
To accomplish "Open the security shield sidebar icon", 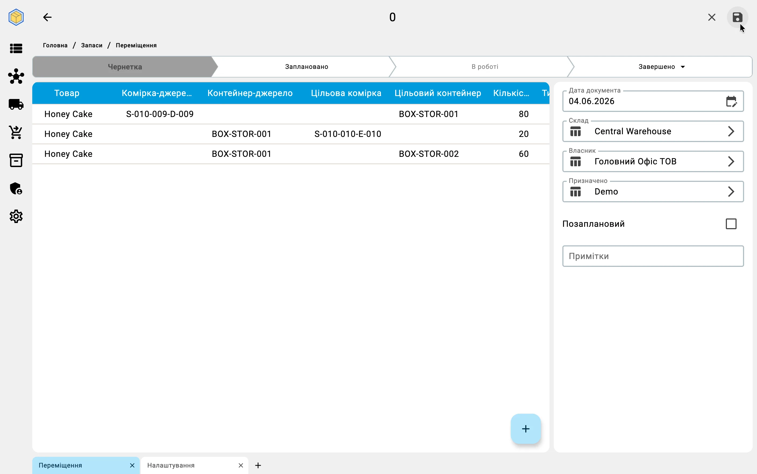I will [x=16, y=188].
